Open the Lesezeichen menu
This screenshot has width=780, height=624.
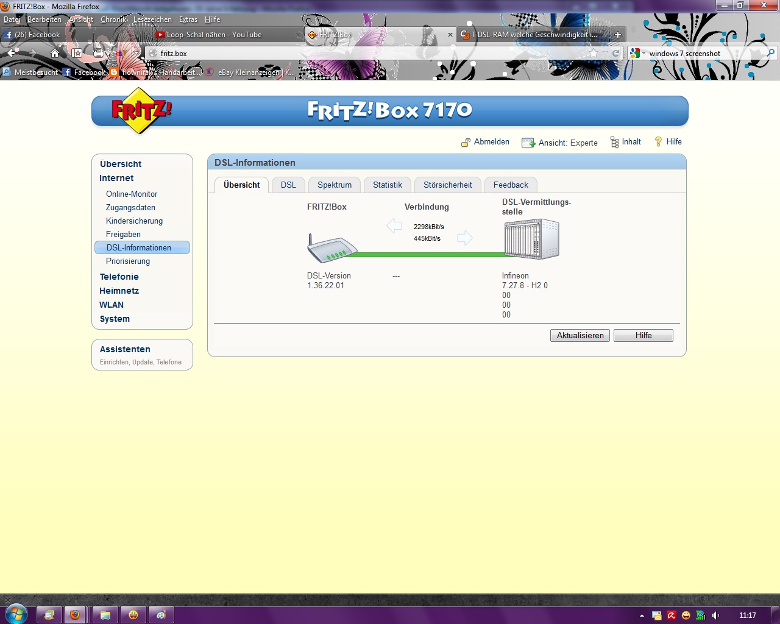152,19
